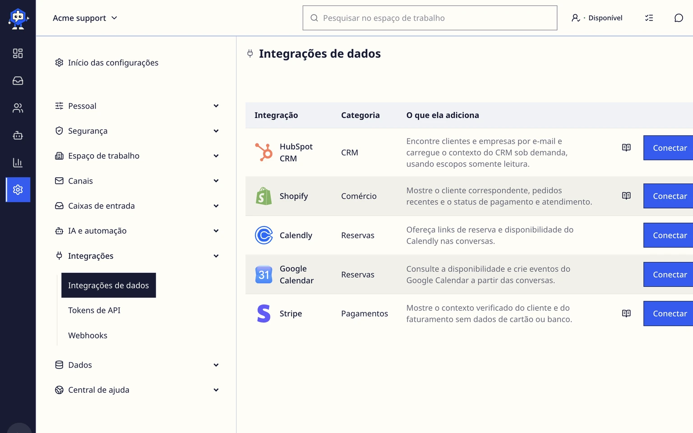Click the Shopify logo icon

(x=263, y=196)
